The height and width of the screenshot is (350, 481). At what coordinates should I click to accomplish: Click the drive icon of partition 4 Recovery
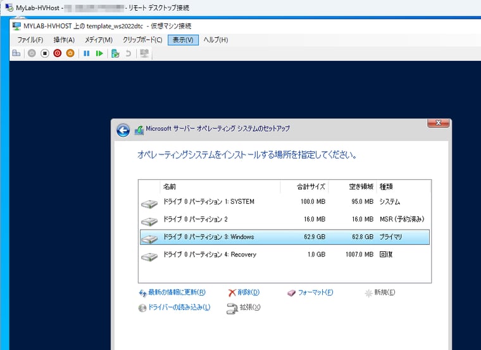coord(149,256)
